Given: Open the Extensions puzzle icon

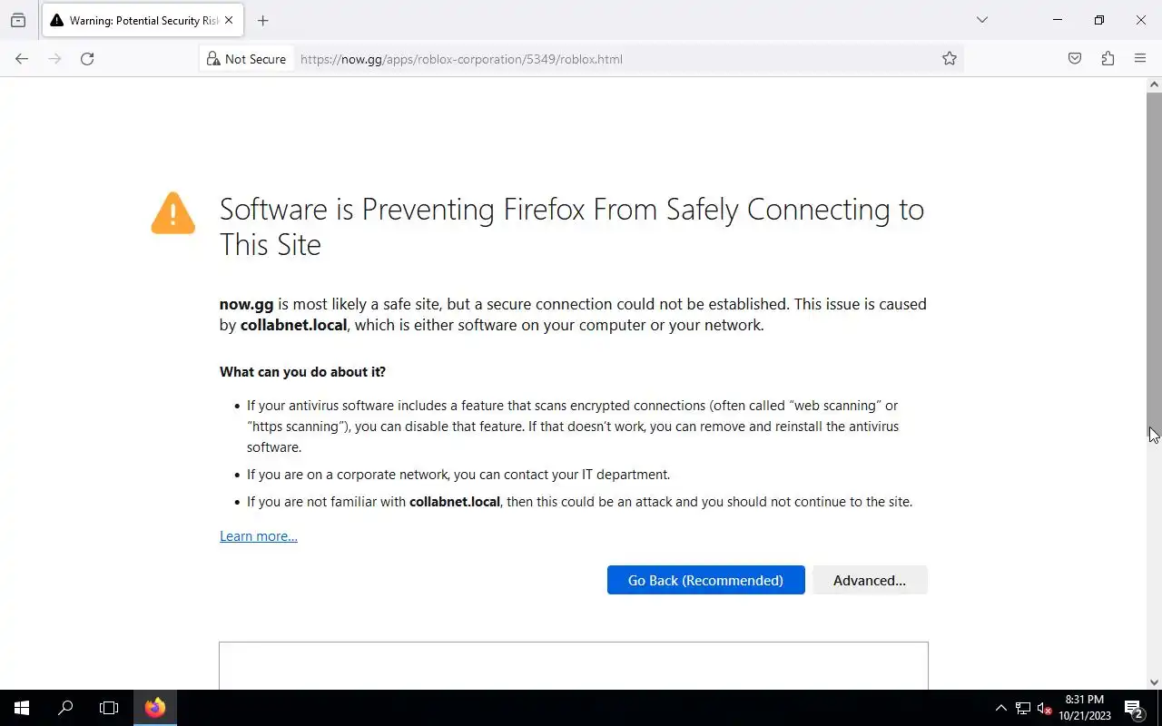Looking at the screenshot, I should tap(1108, 59).
